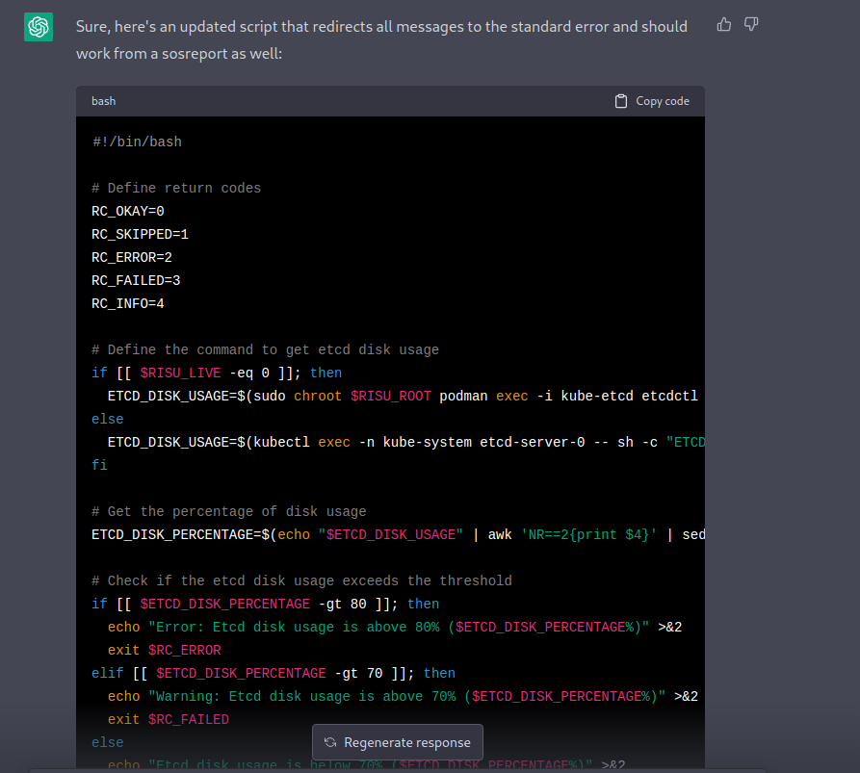Click the regenerate circular arrows icon
The height and width of the screenshot is (773, 860).
coord(330,742)
